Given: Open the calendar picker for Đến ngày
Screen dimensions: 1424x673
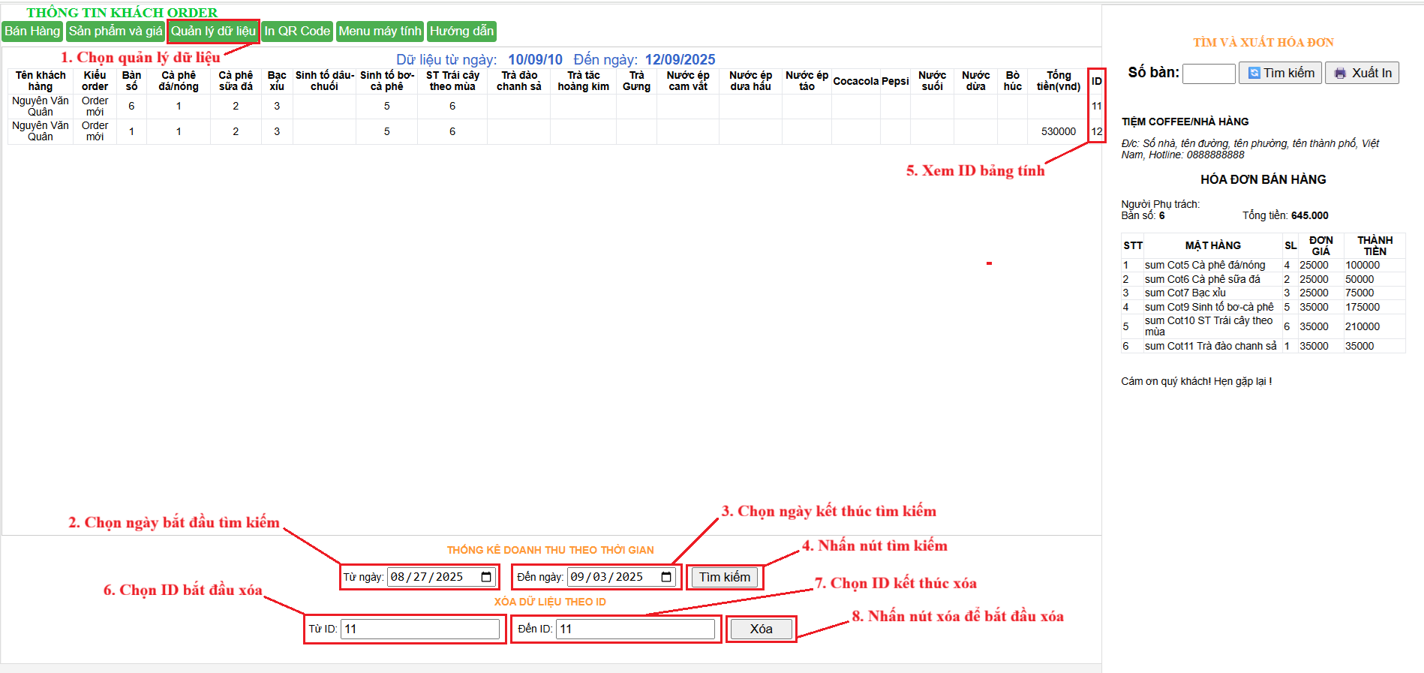Looking at the screenshot, I should tap(666, 577).
